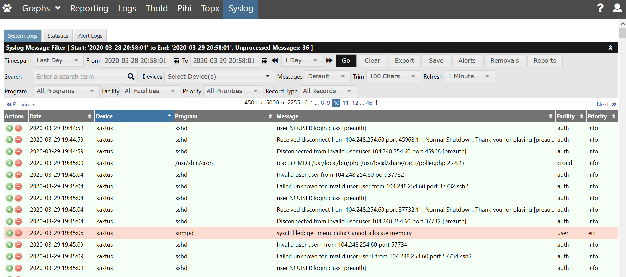
Task: Open the From date calendar picker
Action: (176, 61)
